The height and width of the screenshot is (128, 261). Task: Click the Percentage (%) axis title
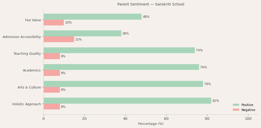pos(151,124)
